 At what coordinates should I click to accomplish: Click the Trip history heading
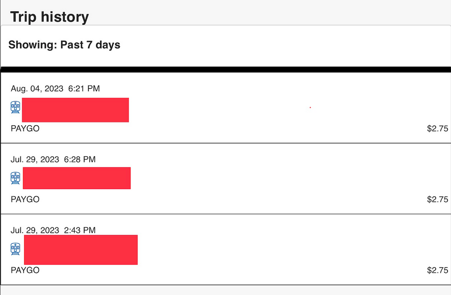coord(49,17)
